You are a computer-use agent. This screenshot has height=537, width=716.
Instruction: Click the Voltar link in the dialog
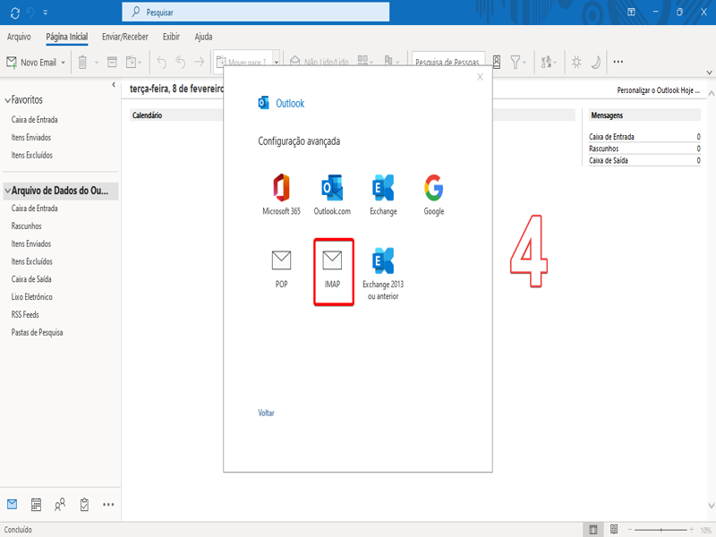[x=266, y=413]
